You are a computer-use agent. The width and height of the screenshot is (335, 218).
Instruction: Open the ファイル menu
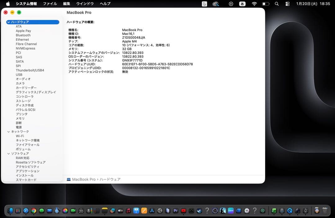(x=50, y=4)
